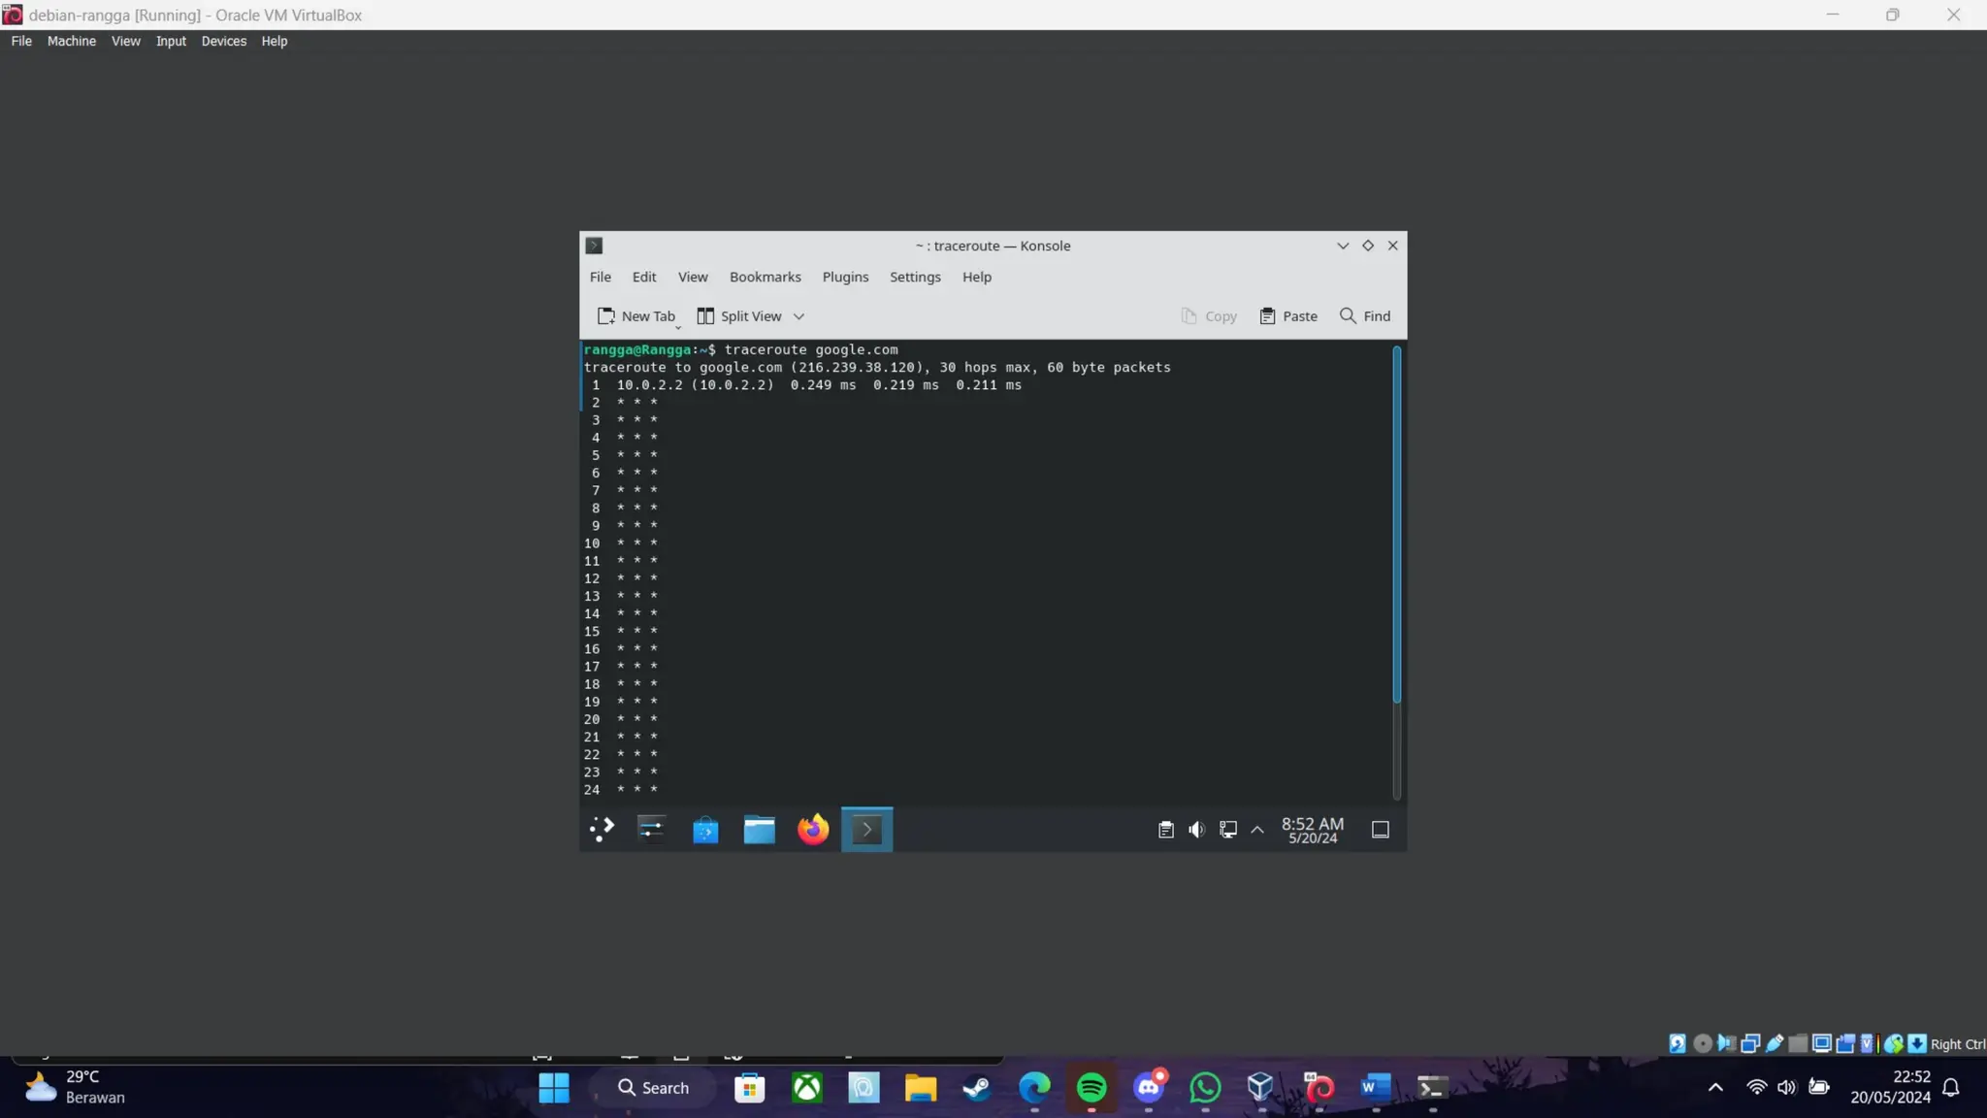Image resolution: width=1987 pixels, height=1118 pixels.
Task: Toggle the show desktop button in the KDE panel
Action: 1380,830
